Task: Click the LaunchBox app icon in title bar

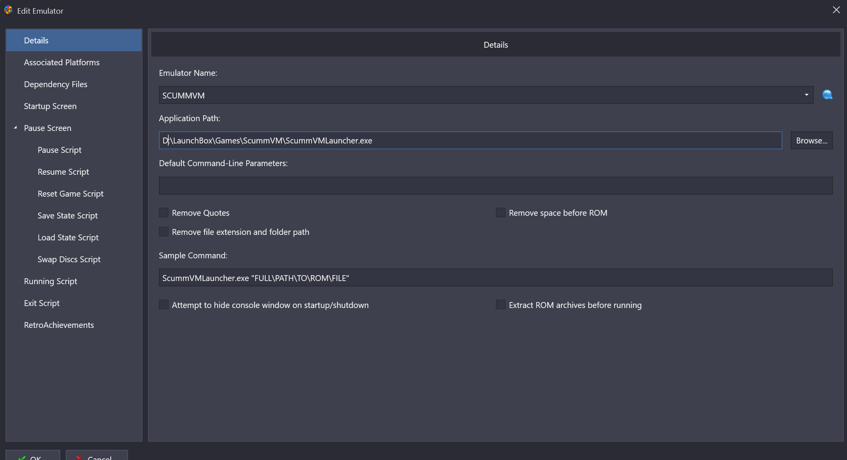Action: pyautogui.click(x=8, y=10)
